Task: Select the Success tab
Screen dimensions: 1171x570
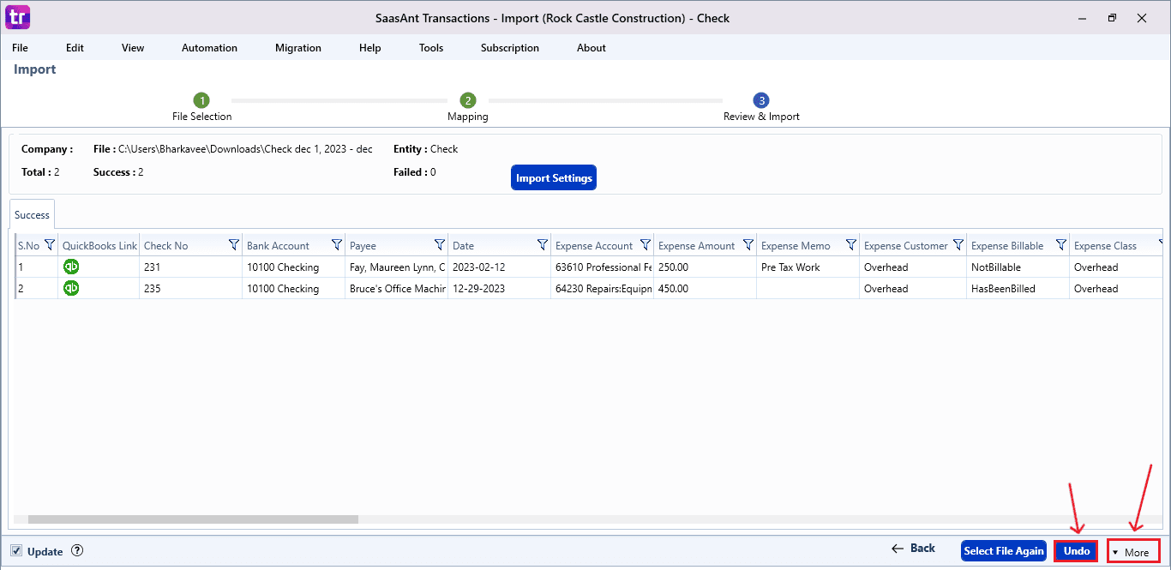Action: point(32,214)
